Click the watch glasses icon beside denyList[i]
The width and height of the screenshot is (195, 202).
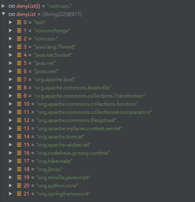click(12, 6)
